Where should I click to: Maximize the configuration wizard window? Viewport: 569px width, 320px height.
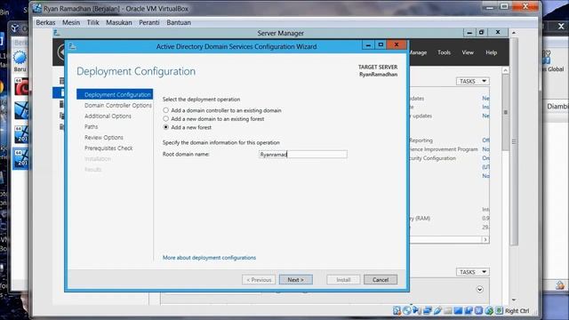pos(381,44)
